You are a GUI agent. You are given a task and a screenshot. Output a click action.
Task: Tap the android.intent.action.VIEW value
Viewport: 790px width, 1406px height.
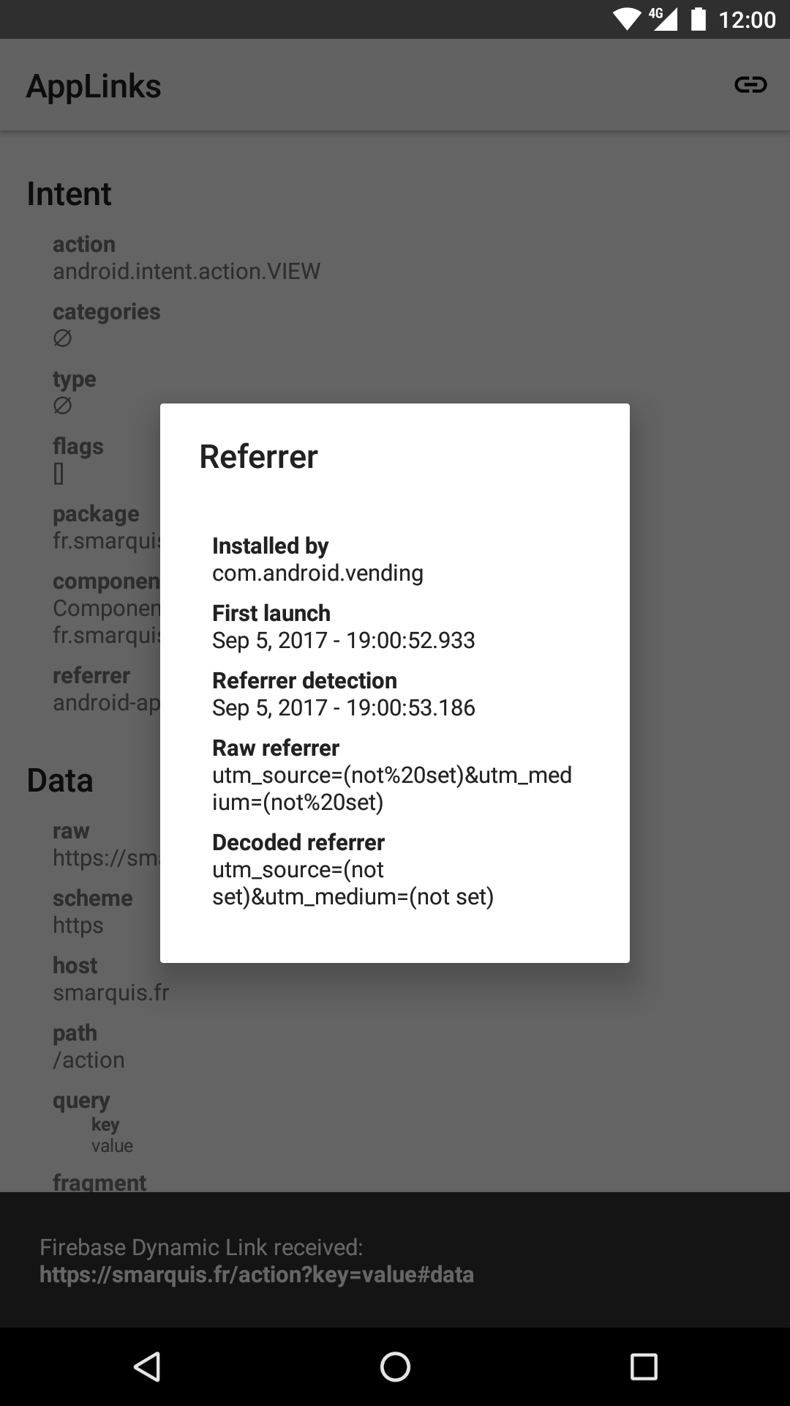[187, 271]
